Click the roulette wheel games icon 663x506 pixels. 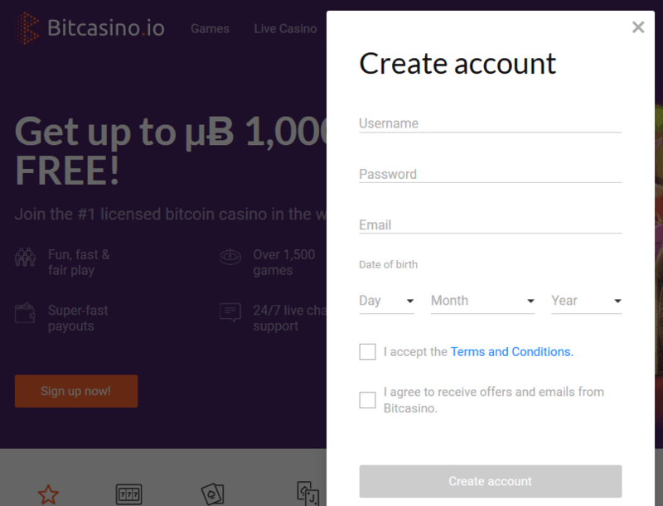(x=230, y=257)
